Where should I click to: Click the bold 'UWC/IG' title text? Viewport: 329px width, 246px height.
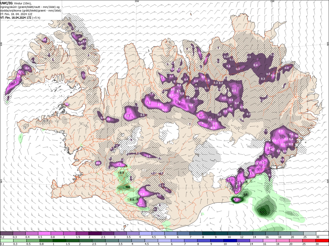(6, 3)
